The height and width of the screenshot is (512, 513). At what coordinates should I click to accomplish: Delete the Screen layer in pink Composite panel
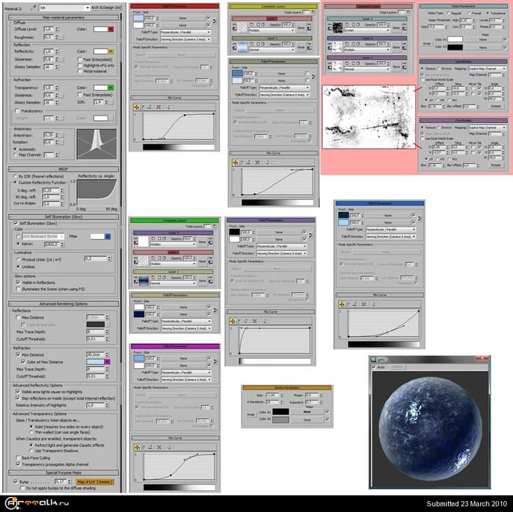347,24
